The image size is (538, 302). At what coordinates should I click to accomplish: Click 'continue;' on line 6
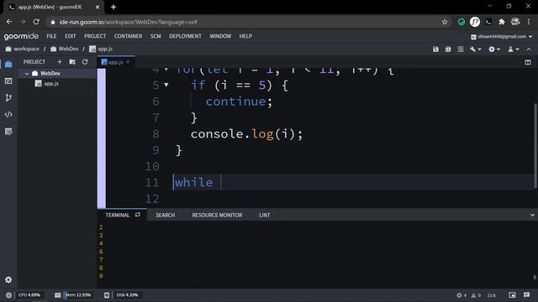point(239,102)
